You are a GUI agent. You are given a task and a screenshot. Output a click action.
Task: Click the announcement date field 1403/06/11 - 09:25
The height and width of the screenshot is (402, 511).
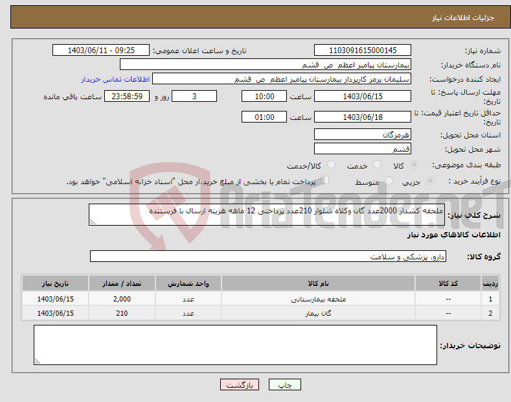(101, 51)
